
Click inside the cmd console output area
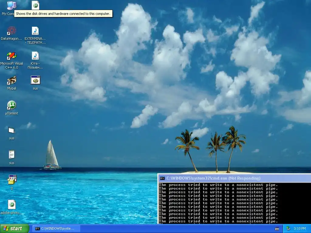234,203
